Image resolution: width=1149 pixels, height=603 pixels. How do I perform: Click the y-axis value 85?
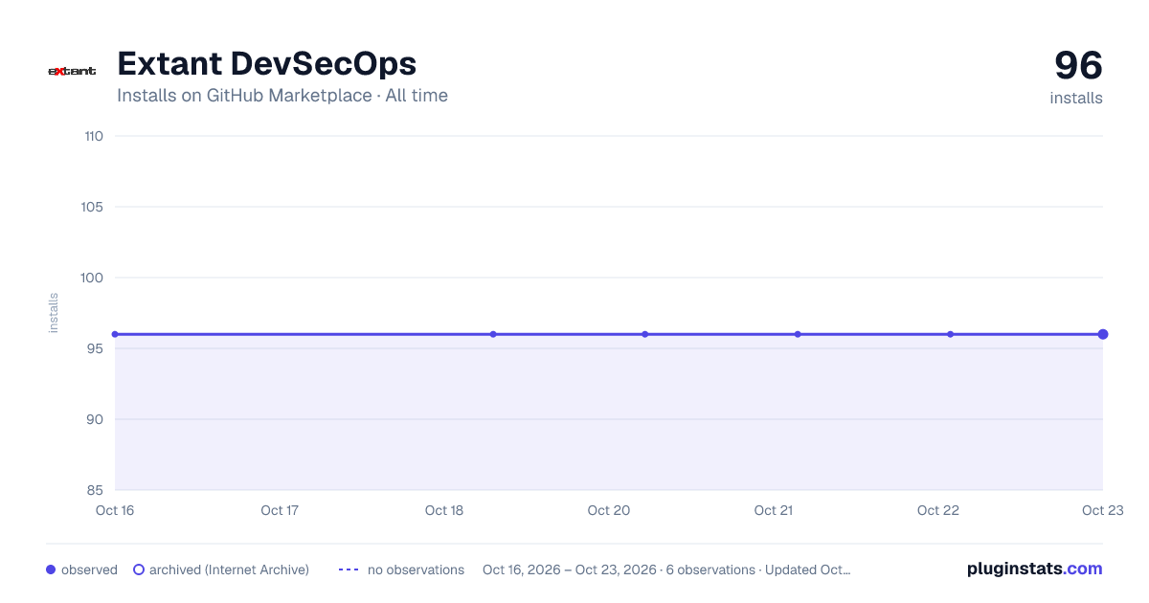(x=95, y=490)
